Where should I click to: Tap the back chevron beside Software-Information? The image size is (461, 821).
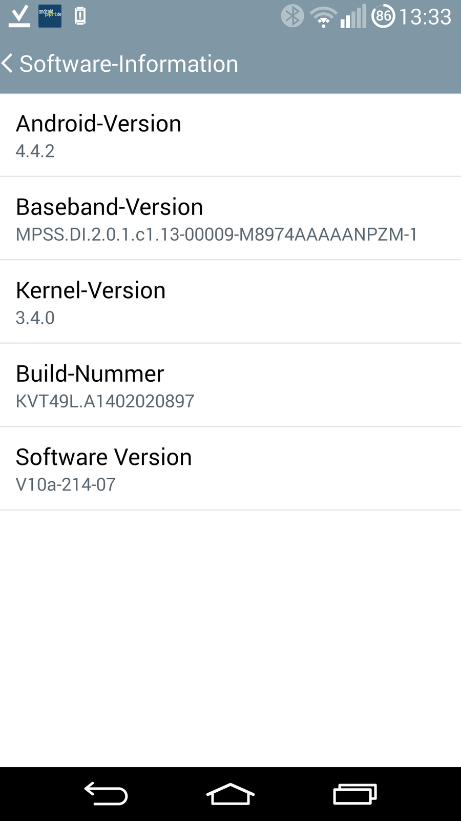coord(8,64)
